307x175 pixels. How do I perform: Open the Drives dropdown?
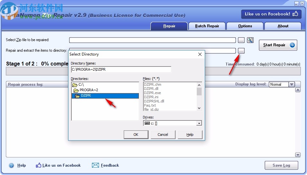point(199,123)
